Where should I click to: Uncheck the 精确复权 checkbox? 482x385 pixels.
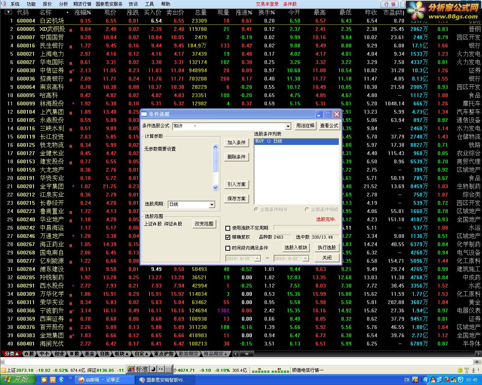click(x=228, y=237)
